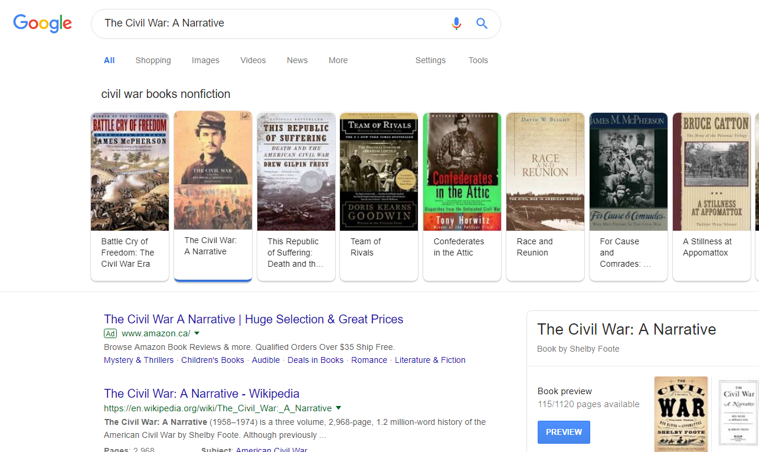
Task: Open Romance sitelink
Action: coord(369,360)
